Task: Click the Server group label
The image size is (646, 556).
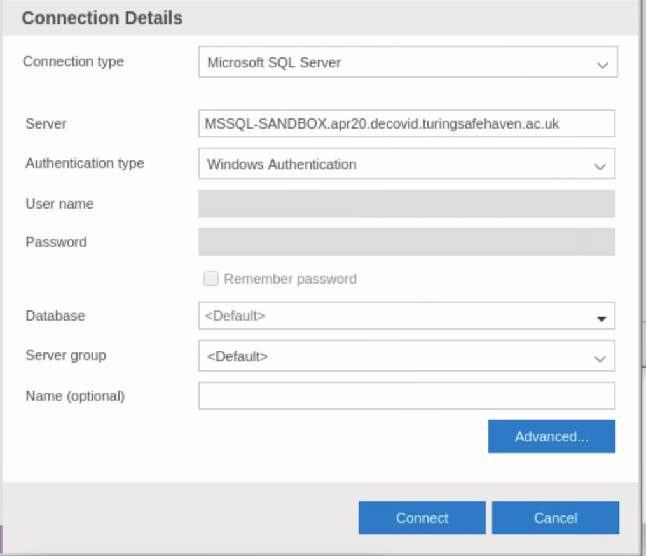Action: coord(66,355)
